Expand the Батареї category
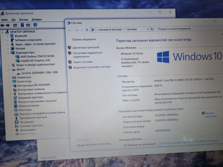 pyautogui.click(x=8, y=48)
